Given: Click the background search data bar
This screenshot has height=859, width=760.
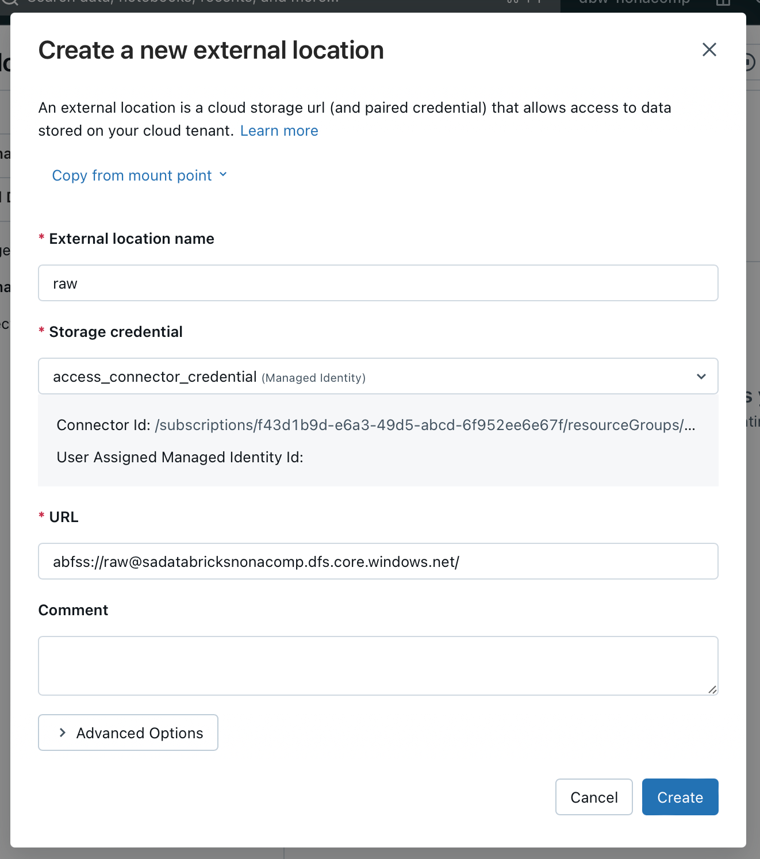Looking at the screenshot, I should [x=184, y=3].
